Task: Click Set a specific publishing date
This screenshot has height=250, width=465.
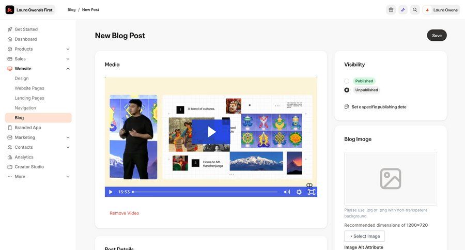Action: [x=379, y=107]
